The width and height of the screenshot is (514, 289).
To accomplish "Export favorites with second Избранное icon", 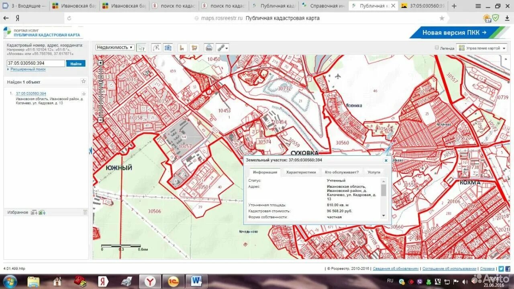I will 42,212.
